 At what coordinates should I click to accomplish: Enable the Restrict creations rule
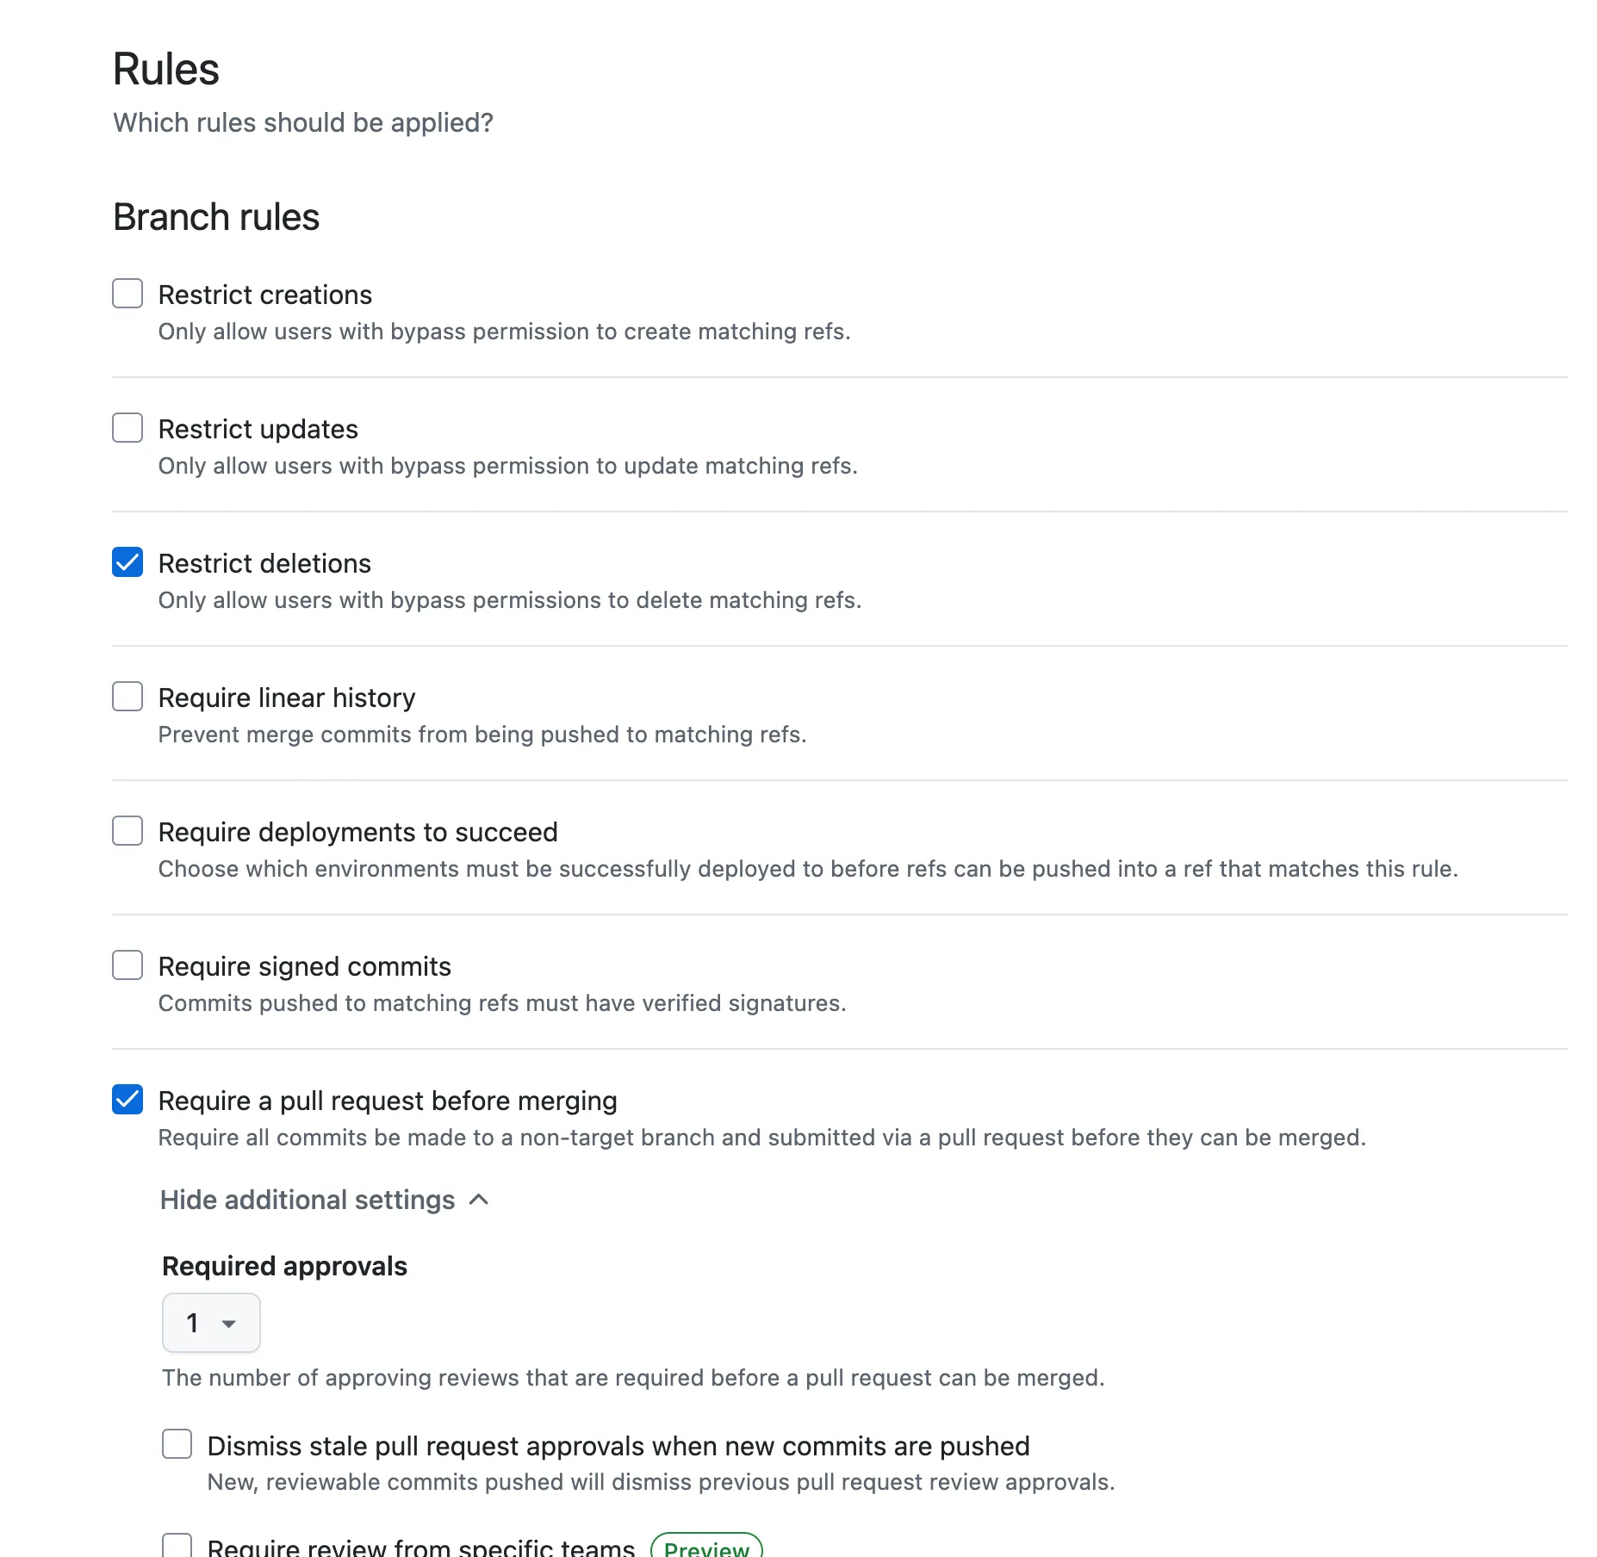point(127,294)
